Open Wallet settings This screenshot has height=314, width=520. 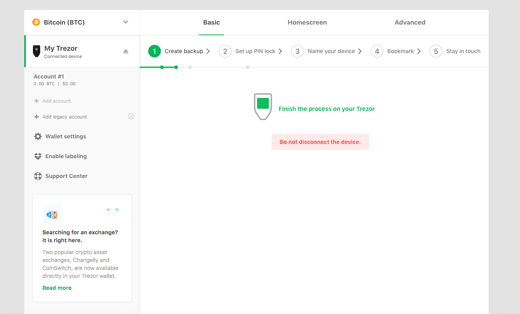tap(66, 136)
